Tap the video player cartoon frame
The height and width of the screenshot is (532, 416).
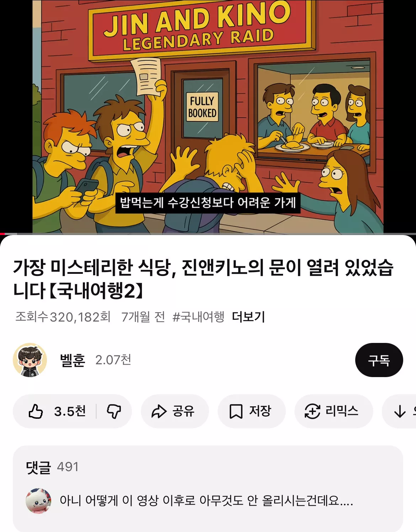tap(208, 116)
